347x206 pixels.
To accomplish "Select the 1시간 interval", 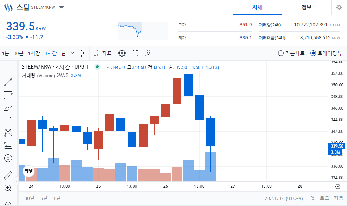I will (34, 53).
